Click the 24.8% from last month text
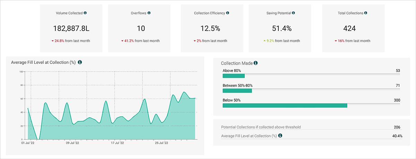The height and width of the screenshot is (159, 416). (x=72, y=41)
